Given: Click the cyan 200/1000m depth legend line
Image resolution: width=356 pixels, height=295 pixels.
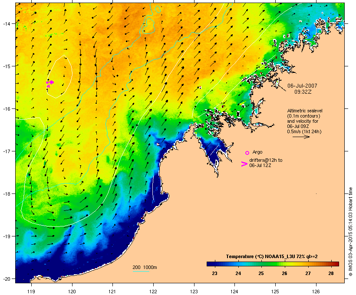Looking at the screenshot, I should coord(141,271).
